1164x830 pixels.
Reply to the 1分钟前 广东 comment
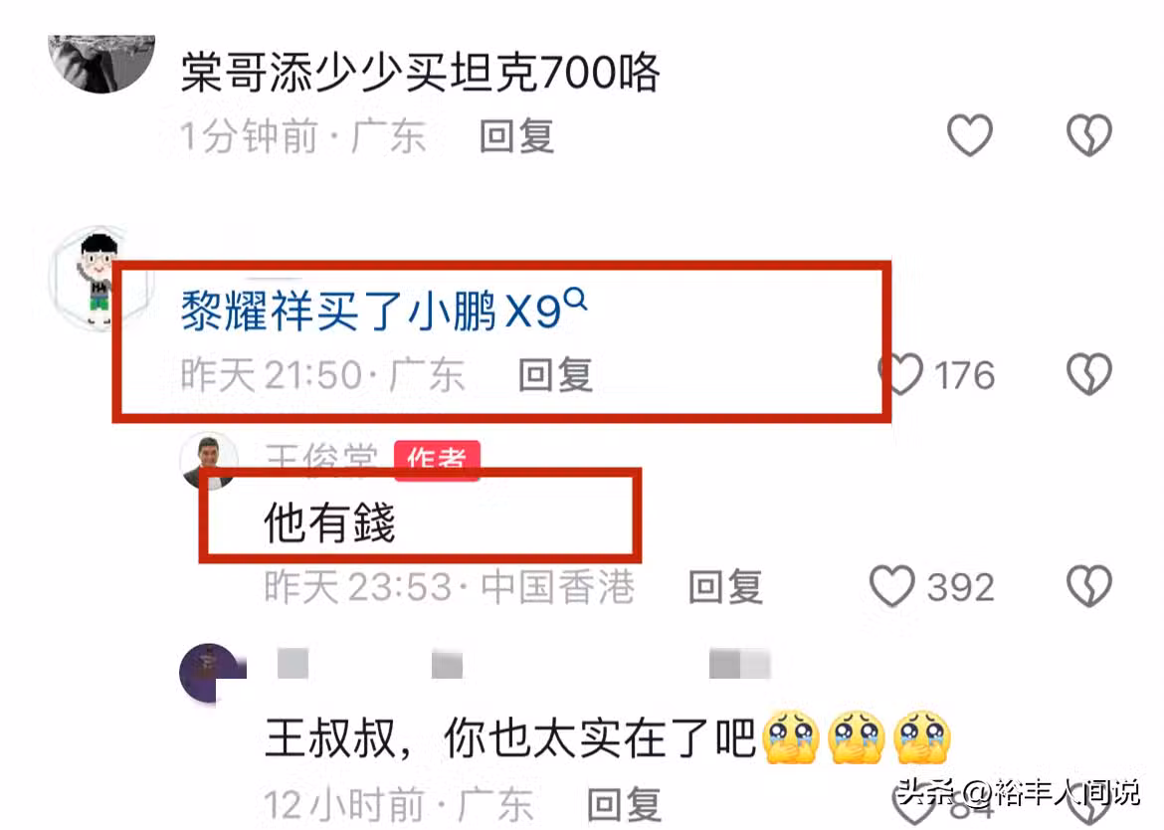point(516,136)
